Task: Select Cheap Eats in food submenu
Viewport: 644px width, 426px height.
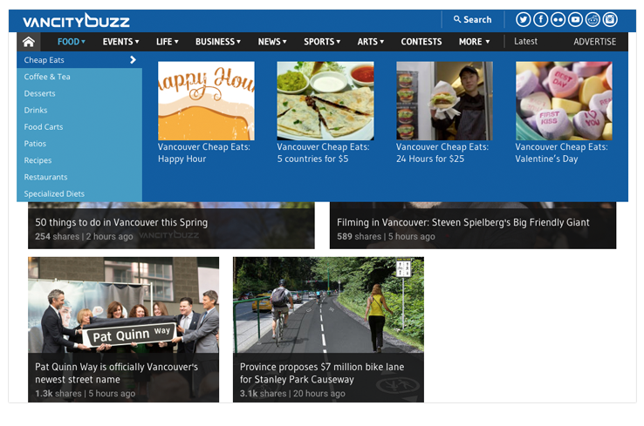Action: (x=79, y=60)
